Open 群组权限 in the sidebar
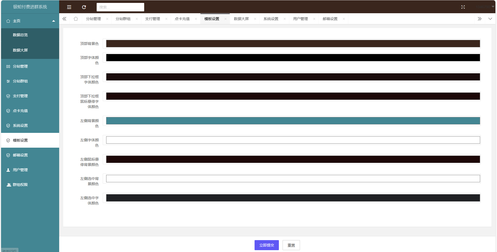 [20, 185]
